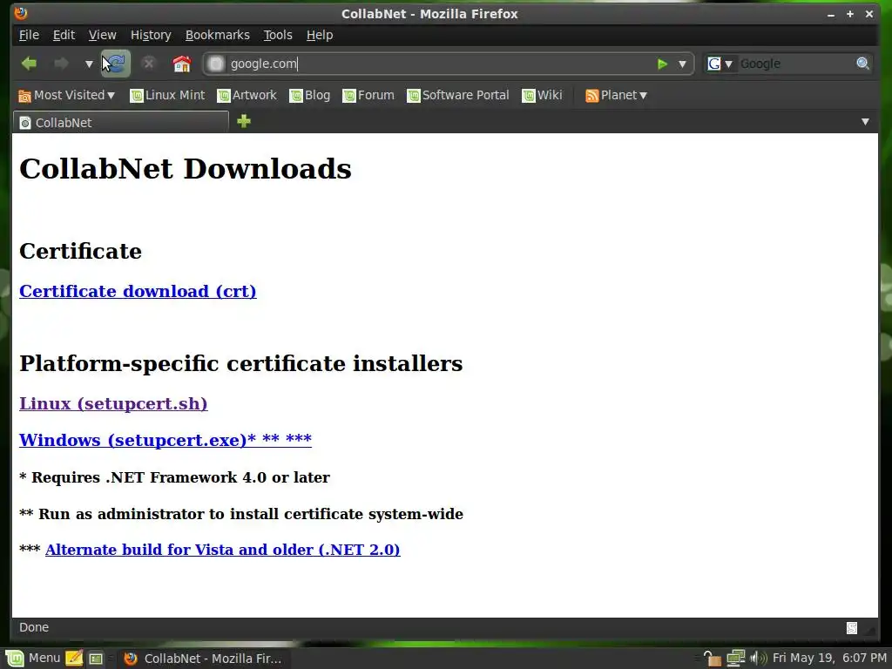Expand the URL bar history dropdown
The image size is (892, 669).
(x=682, y=64)
